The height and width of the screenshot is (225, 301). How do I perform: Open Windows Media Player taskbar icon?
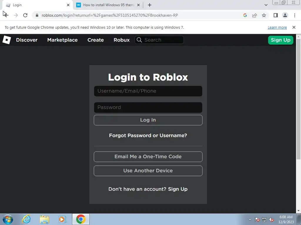coord(62,219)
